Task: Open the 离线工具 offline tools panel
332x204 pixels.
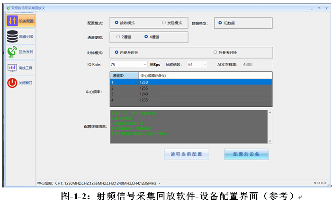Action: [x=19, y=68]
